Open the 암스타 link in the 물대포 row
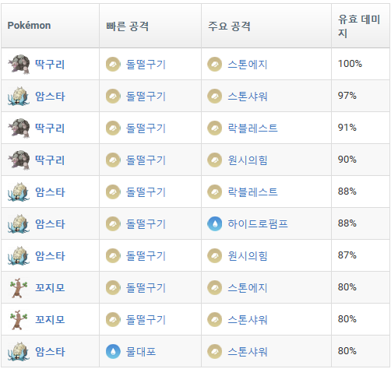Screen dimensions: 391x369 (x=50, y=351)
